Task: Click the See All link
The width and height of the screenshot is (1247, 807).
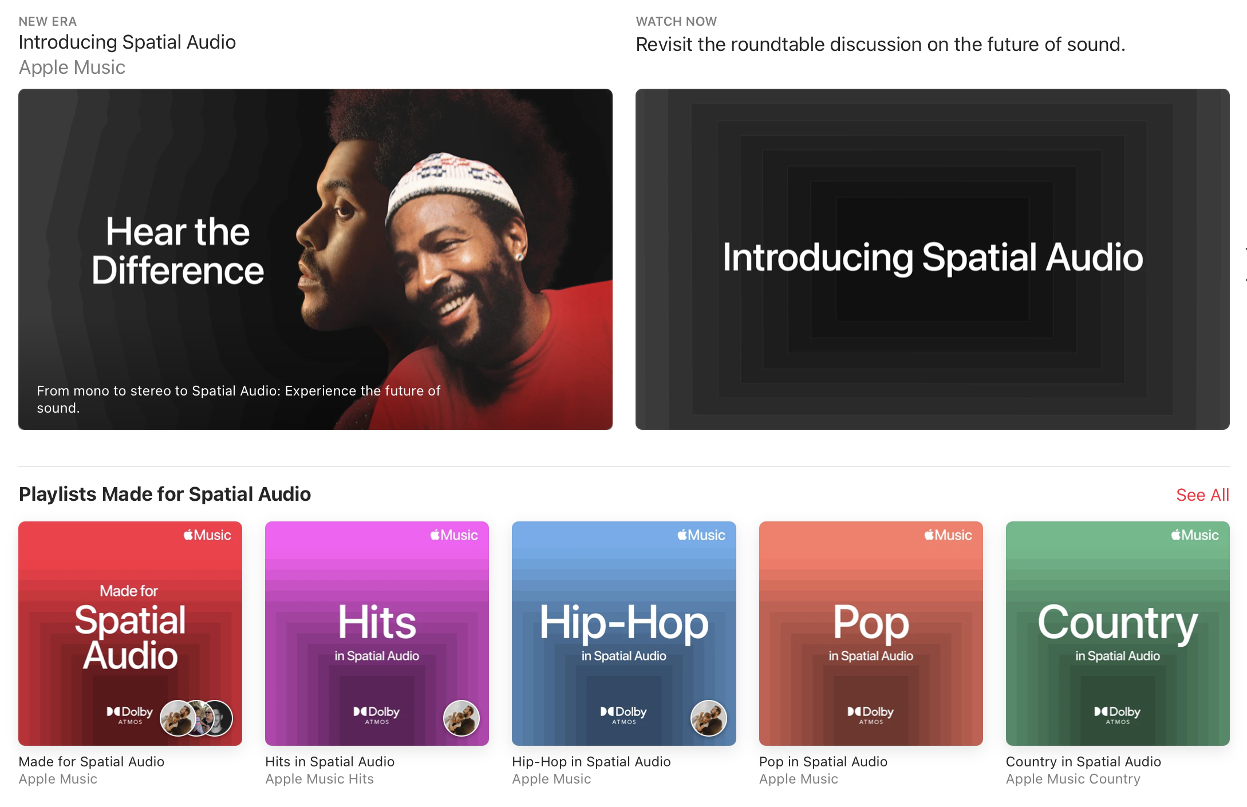Action: (1202, 495)
